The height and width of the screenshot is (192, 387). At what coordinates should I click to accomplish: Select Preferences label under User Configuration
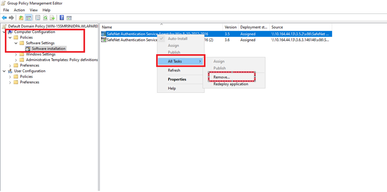coord(30,82)
